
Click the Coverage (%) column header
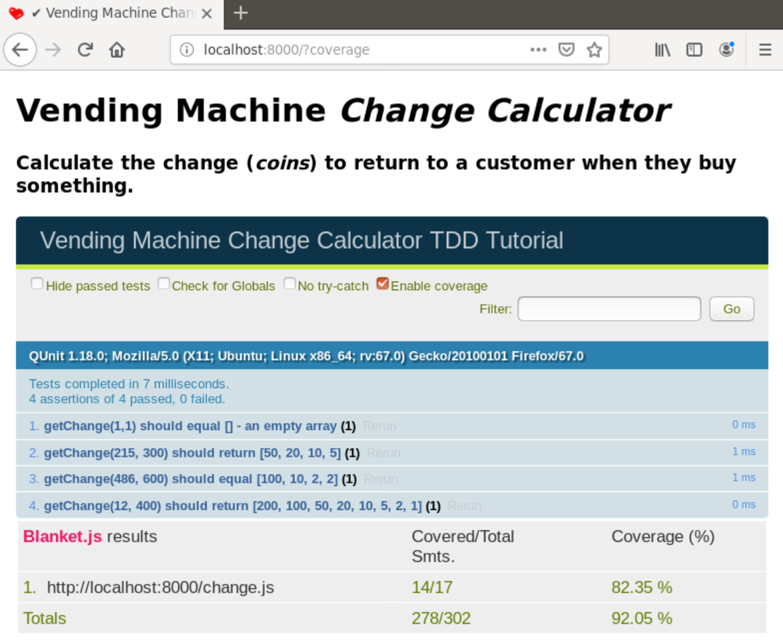[x=663, y=536]
